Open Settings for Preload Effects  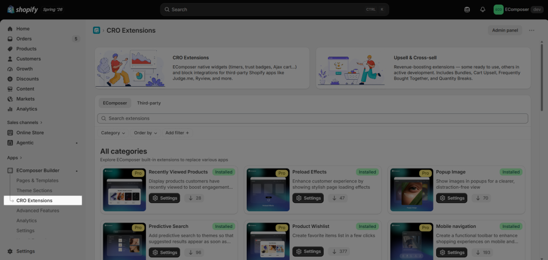click(x=308, y=198)
